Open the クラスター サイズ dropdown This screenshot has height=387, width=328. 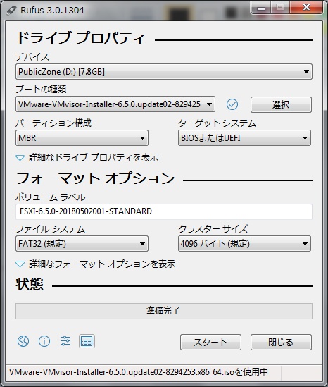(244, 244)
